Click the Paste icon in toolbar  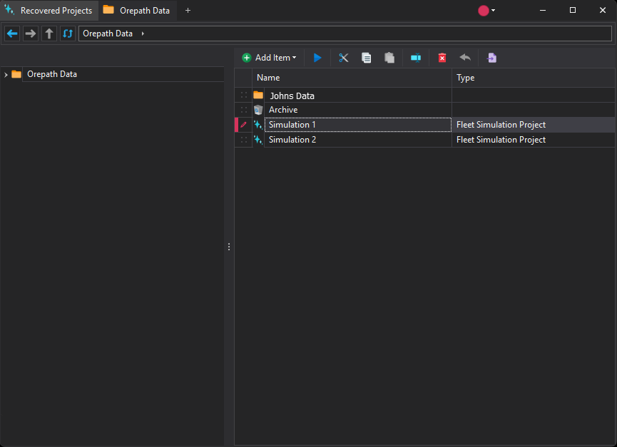[x=389, y=58]
